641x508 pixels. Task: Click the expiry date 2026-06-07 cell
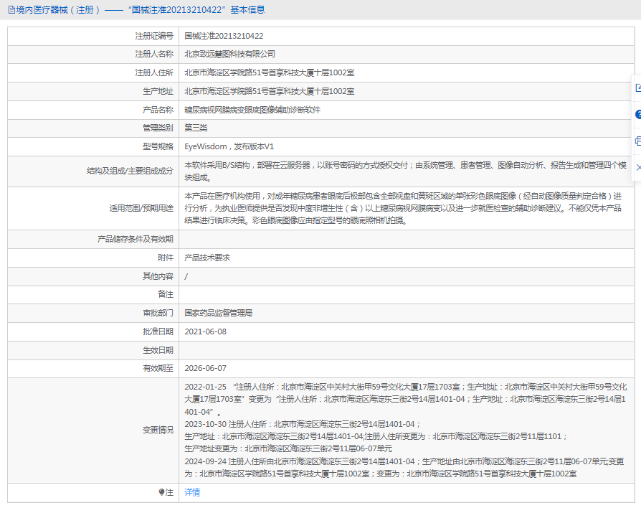tap(205, 369)
